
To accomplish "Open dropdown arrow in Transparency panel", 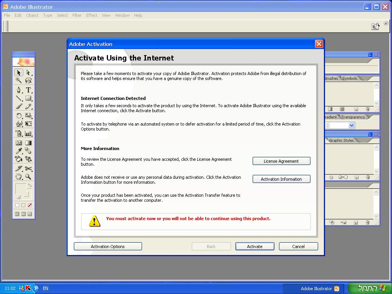I will pyautogui.click(x=351, y=125).
